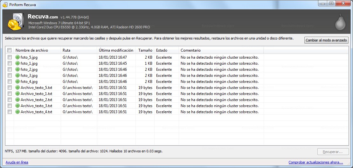Viewport: 353px width, 168px height.
Task: Click the path G:\fotos\ of foto_5.jpg
Action: (x=70, y=57)
